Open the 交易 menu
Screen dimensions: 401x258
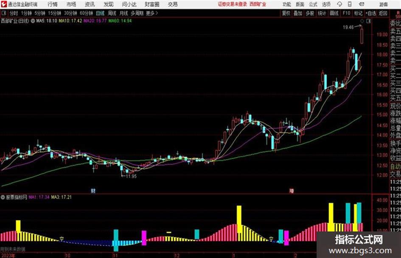tap(173, 4)
